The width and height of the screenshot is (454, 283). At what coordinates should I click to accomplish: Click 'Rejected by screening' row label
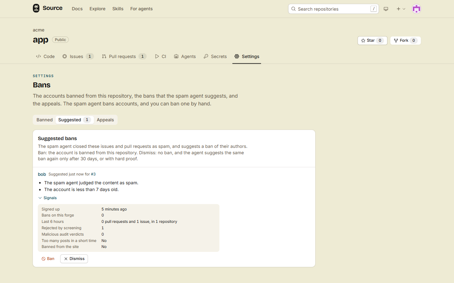pos(61,228)
